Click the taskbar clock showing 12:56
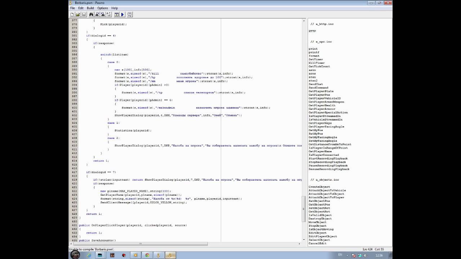 click(379, 255)
